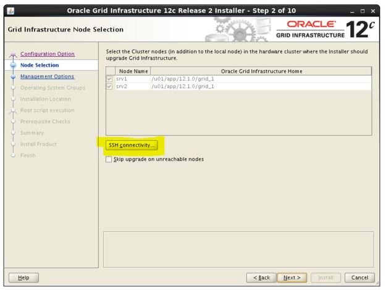Toggle the srv1 node checkbox
This screenshot has width=386, height=290.
110,78
